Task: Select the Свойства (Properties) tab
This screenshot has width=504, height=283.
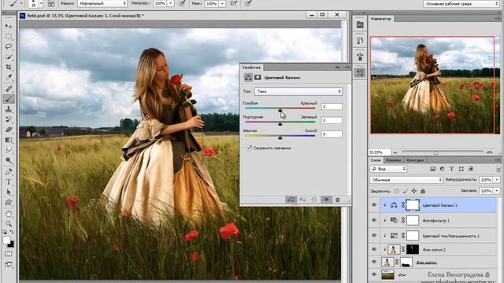Action: coord(251,68)
